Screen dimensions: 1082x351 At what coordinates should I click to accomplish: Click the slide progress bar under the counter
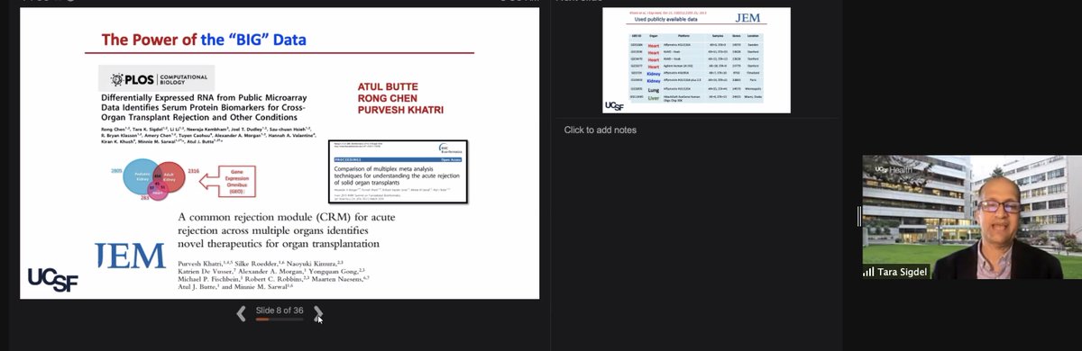pos(279,319)
